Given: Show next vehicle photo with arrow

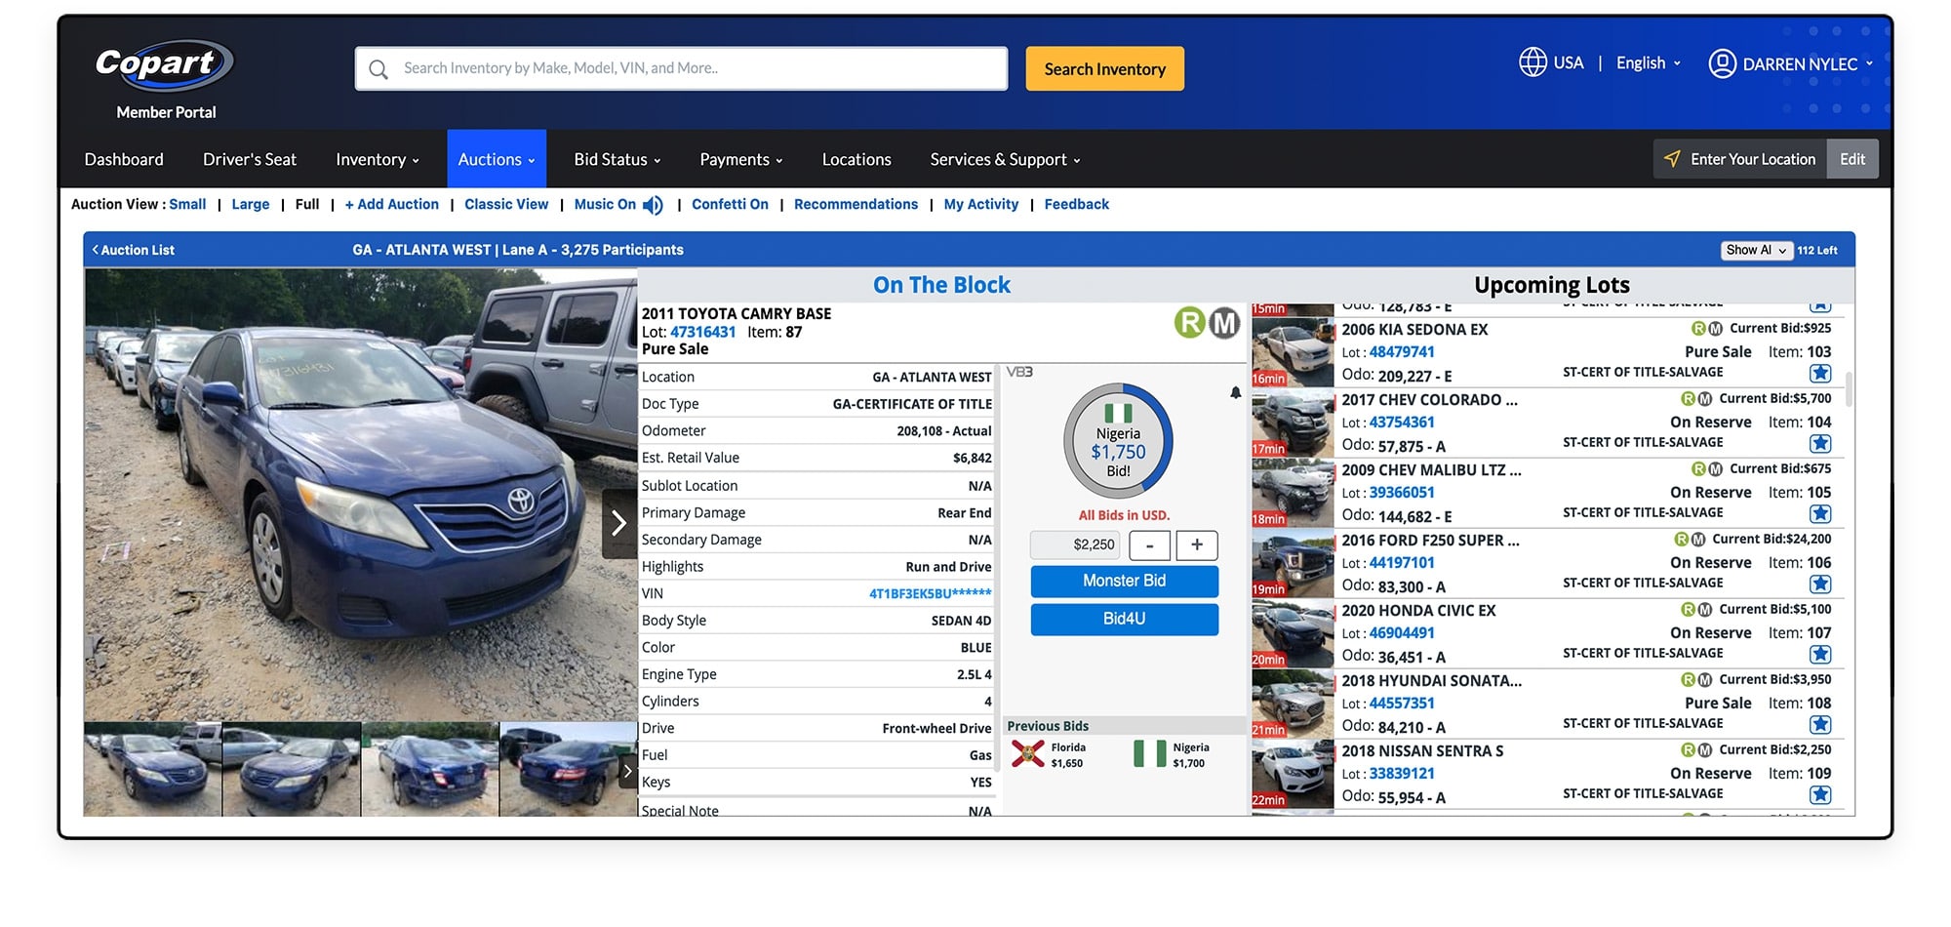Looking at the screenshot, I should [x=618, y=524].
